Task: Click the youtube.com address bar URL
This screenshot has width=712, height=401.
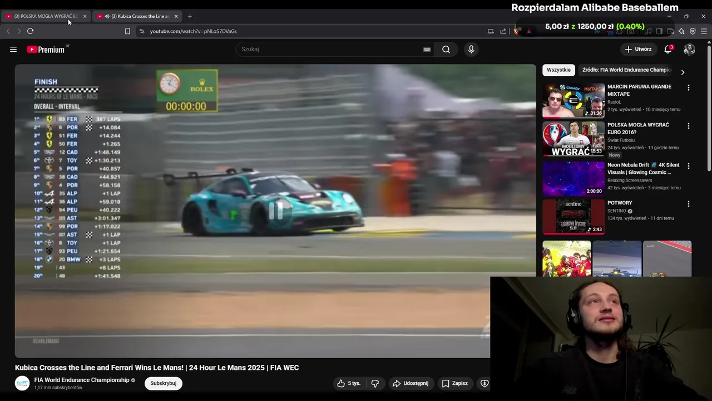Action: [193, 31]
